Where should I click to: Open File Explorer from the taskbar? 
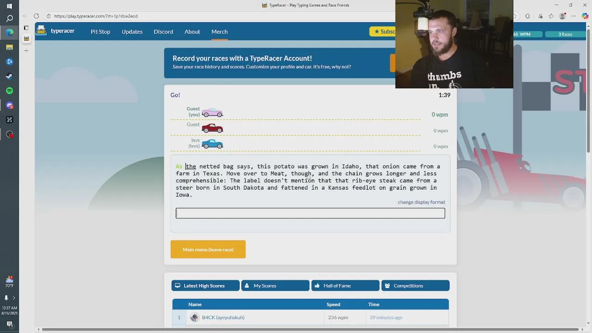point(9,47)
